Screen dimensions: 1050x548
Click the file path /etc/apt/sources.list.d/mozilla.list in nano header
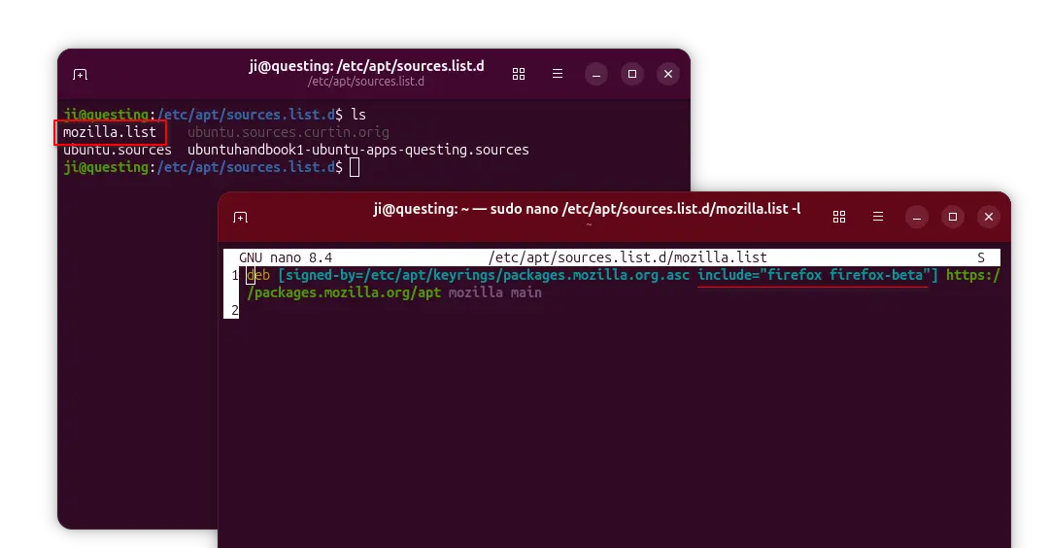[x=627, y=257]
